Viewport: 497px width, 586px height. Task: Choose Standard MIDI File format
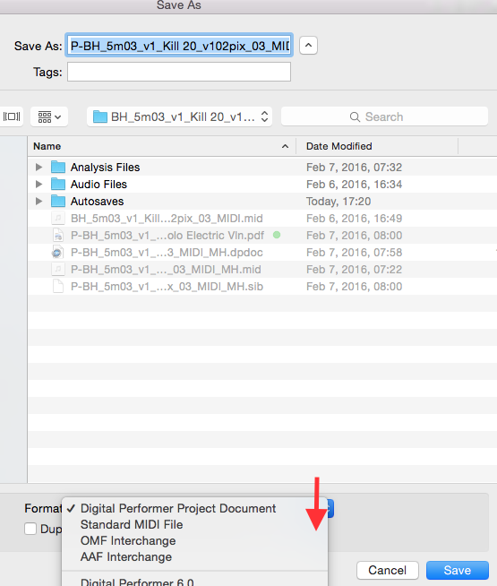point(132,525)
